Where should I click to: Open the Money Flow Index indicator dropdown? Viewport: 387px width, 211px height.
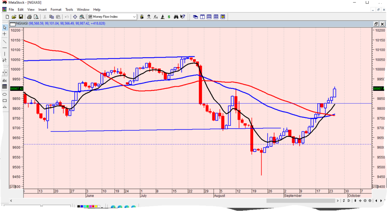coord(134,17)
